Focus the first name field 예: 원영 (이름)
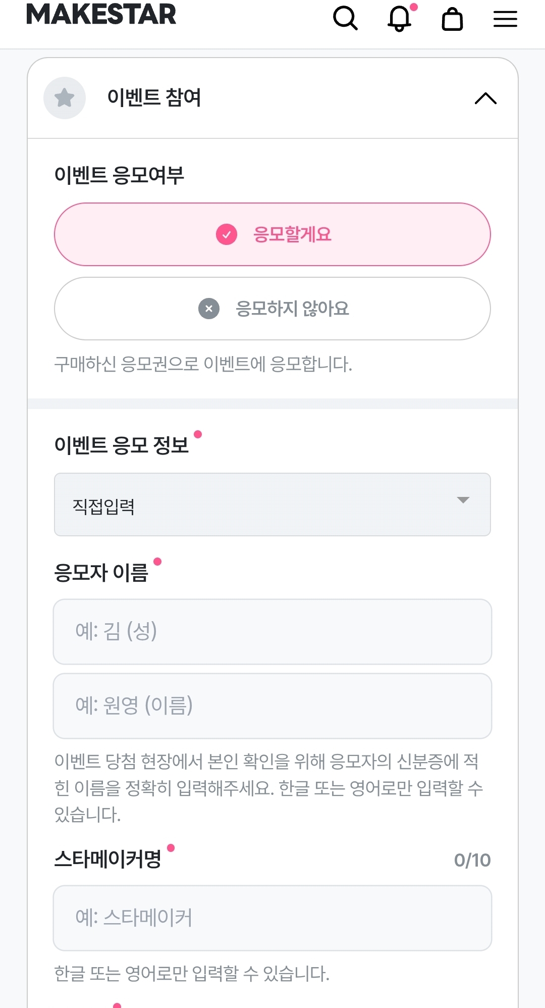The width and height of the screenshot is (545, 1008). 272,706
